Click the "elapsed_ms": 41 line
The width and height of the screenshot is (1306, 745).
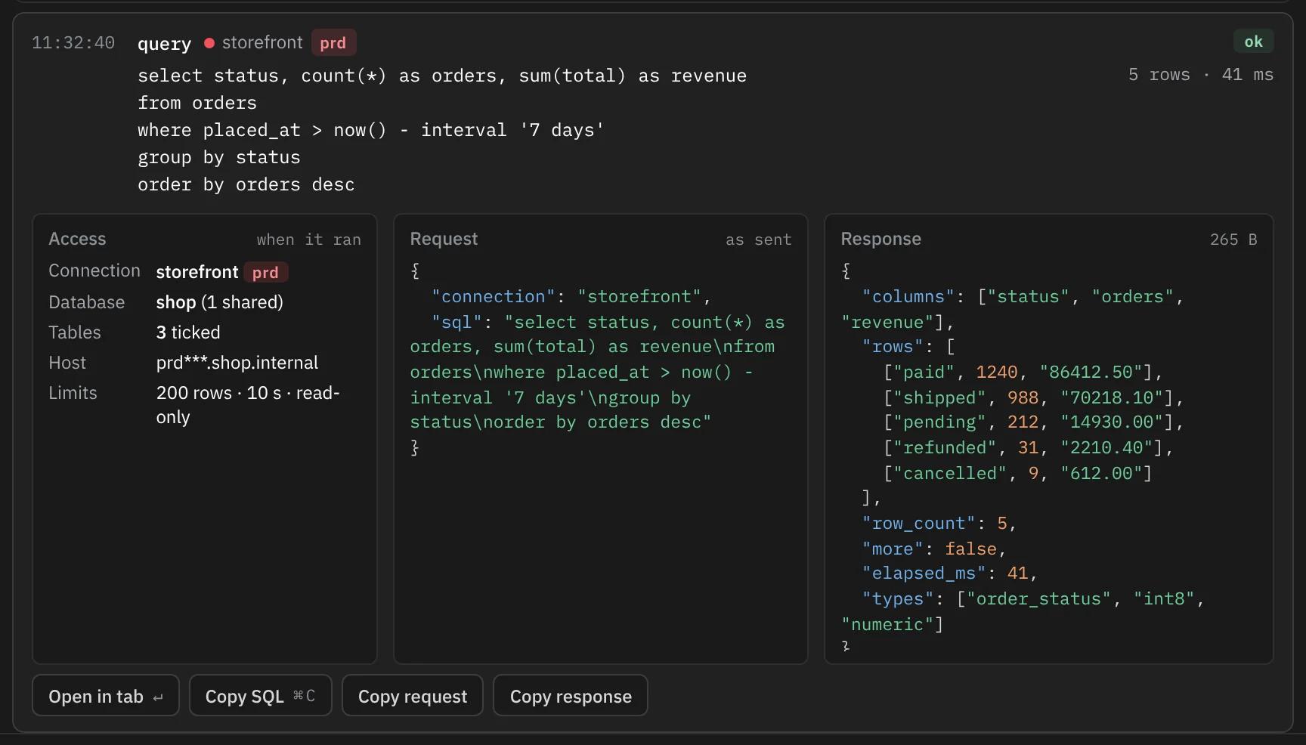[950, 573]
